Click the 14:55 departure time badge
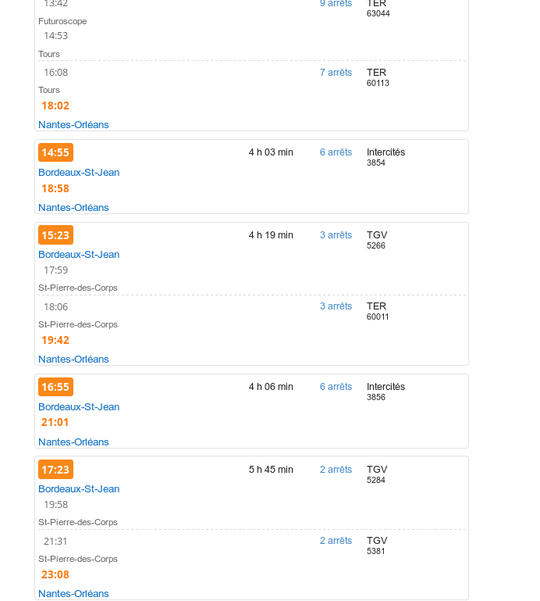The width and height of the screenshot is (540, 601). 55,152
